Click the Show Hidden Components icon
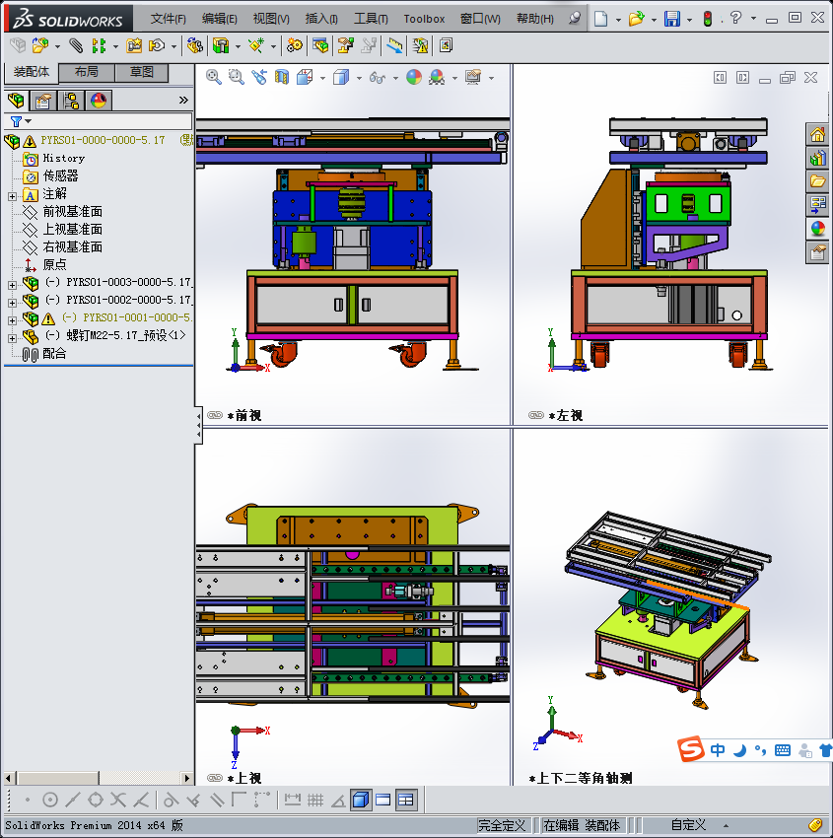The width and height of the screenshot is (833, 838). tap(195, 46)
